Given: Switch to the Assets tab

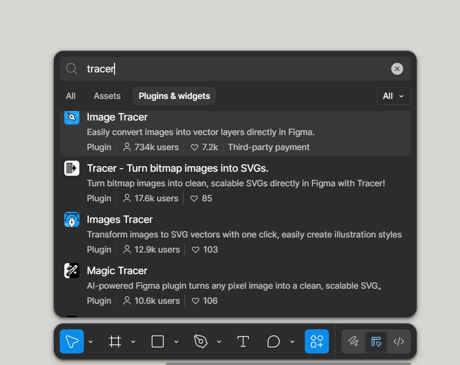Looking at the screenshot, I should [x=107, y=96].
